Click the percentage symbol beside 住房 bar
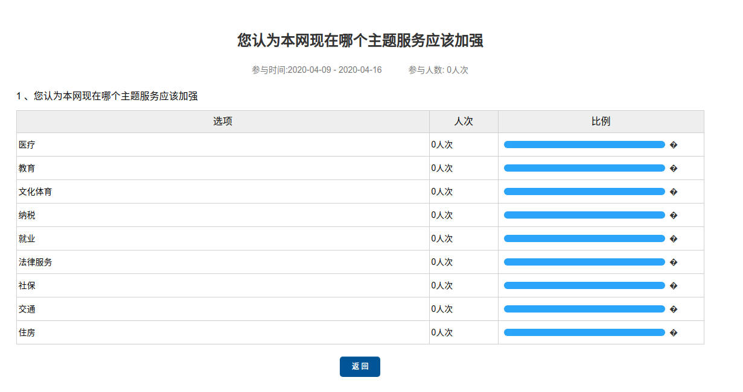The height and width of the screenshot is (392, 743). click(674, 333)
